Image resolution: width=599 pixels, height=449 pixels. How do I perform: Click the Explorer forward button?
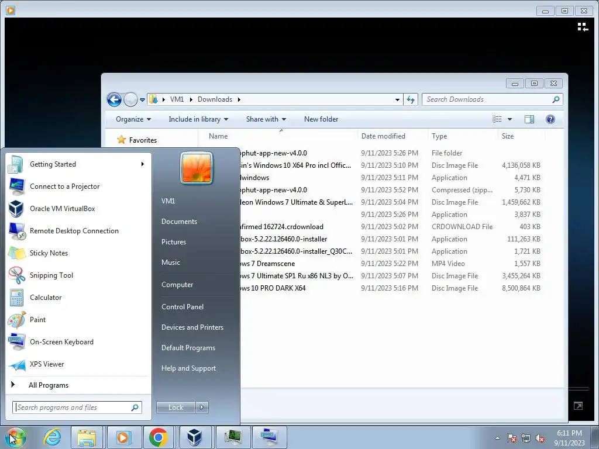[x=131, y=99]
